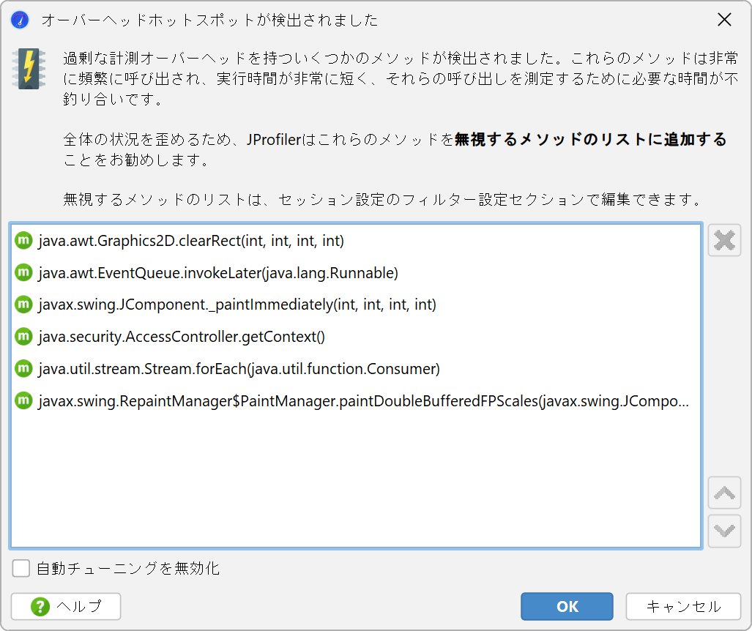This screenshot has width=752, height=631.
Task: Select javax.swing.JComponent._paintImmediately row
Action: (356, 305)
